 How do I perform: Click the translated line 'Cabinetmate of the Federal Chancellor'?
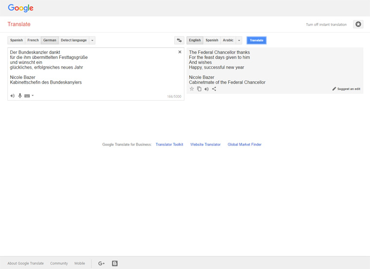(x=227, y=82)
